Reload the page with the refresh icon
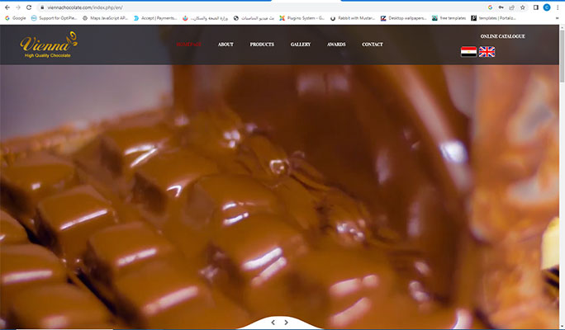Image resolution: width=565 pixels, height=330 pixels. click(x=29, y=7)
